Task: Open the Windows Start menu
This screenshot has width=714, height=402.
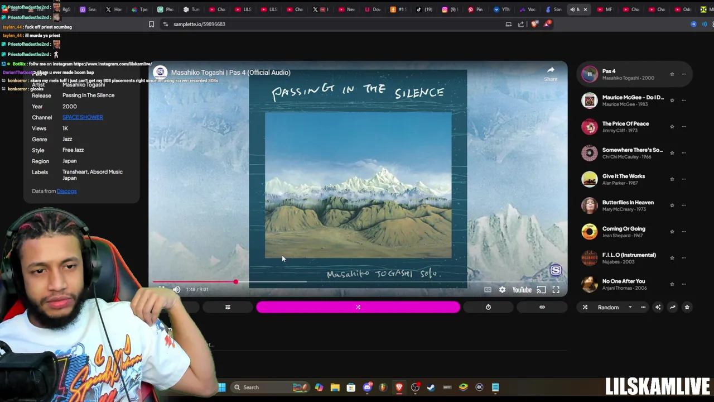Action: (x=221, y=387)
